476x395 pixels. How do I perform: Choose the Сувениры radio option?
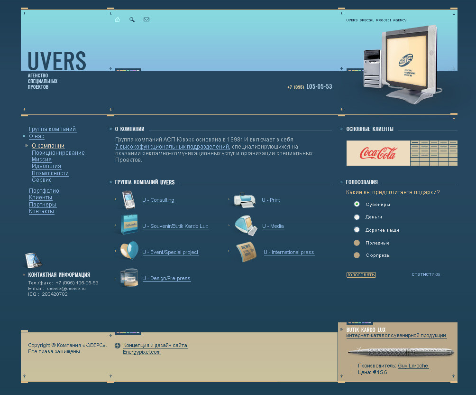coord(357,204)
